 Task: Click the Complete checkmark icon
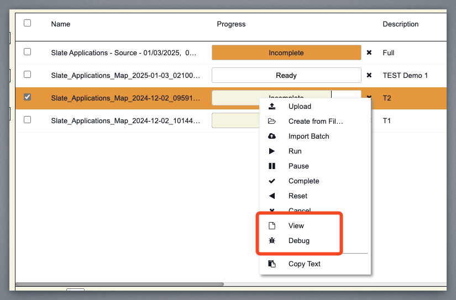pyautogui.click(x=271, y=181)
